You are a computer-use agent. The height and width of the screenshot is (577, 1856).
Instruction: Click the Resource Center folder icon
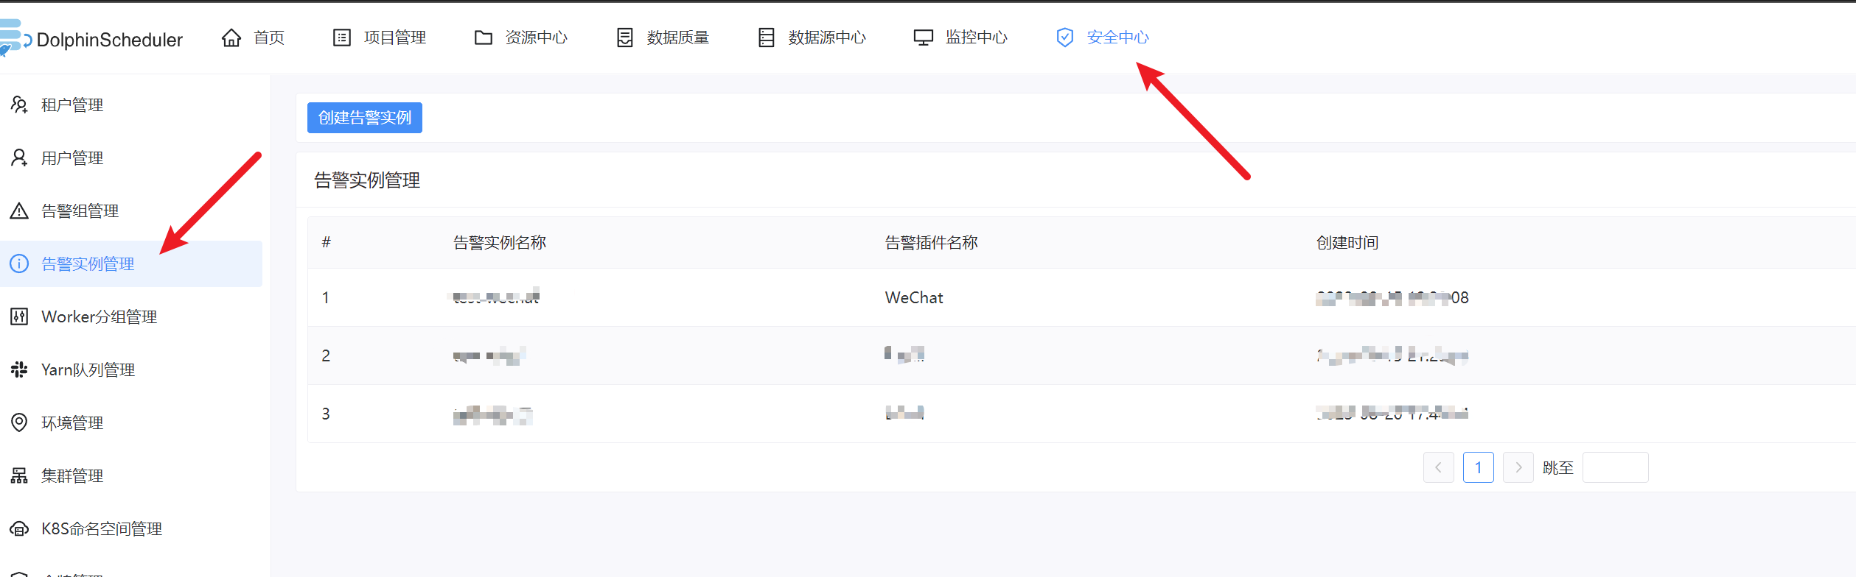point(484,38)
